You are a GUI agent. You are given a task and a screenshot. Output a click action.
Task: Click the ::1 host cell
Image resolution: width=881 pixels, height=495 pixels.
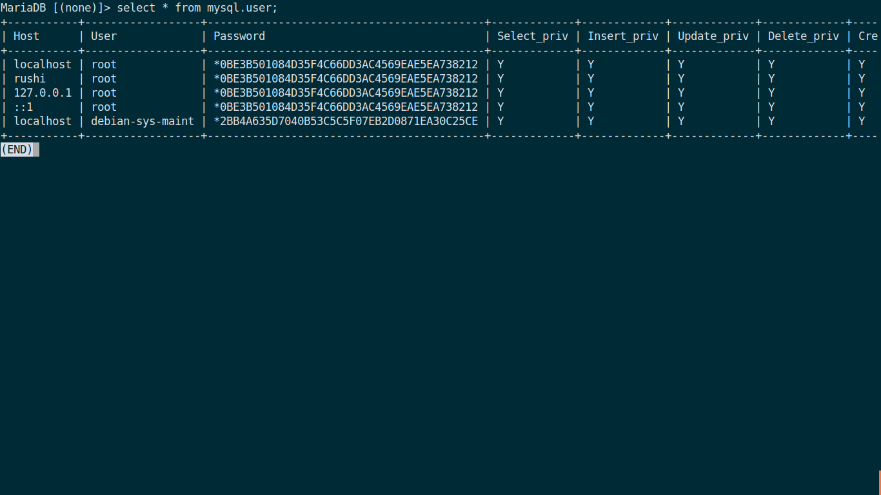(x=23, y=107)
